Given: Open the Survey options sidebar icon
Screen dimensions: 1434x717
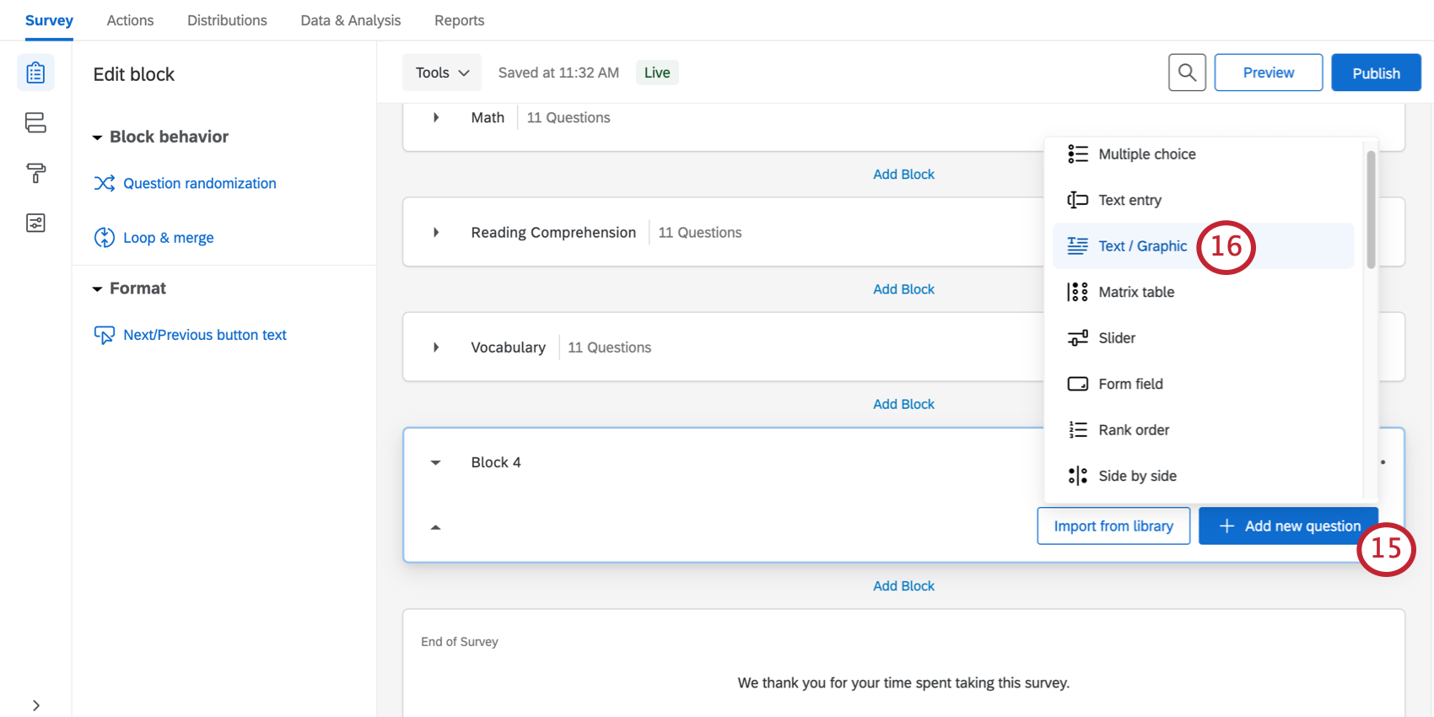Looking at the screenshot, I should (35, 223).
